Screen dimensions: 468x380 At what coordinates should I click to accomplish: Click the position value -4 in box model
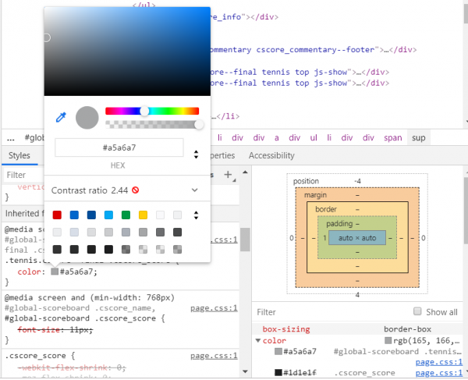(357, 181)
